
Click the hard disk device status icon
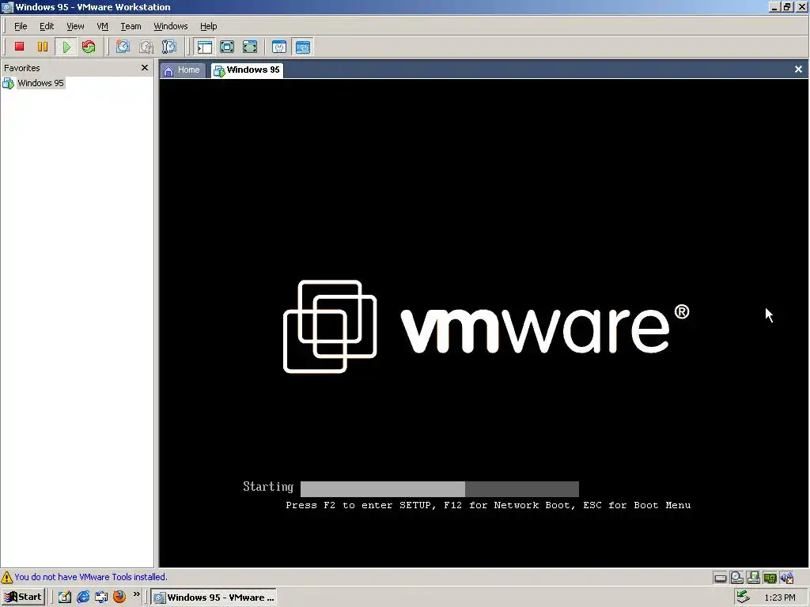[x=720, y=578]
